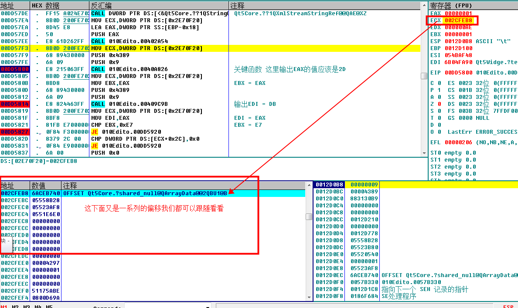Screen dimensions: 518x308
Task: Click the dump pane scrollbar thumb
Action: pyautogui.click(x=309, y=217)
